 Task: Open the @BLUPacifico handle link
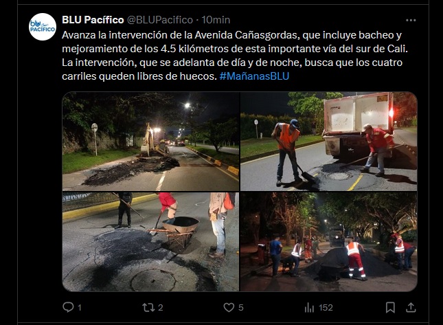pos(160,20)
